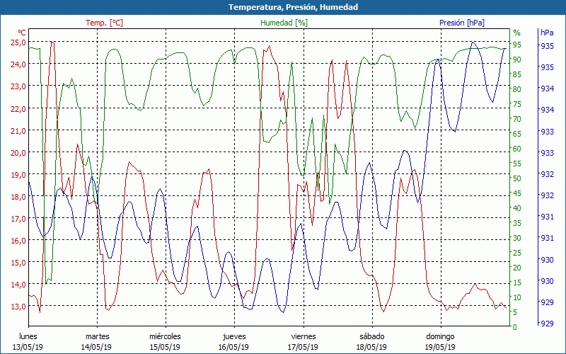Click the green "40" humidity axis value

click(x=517, y=208)
